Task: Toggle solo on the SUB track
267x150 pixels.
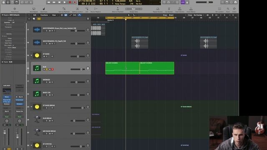Action: 46,70
